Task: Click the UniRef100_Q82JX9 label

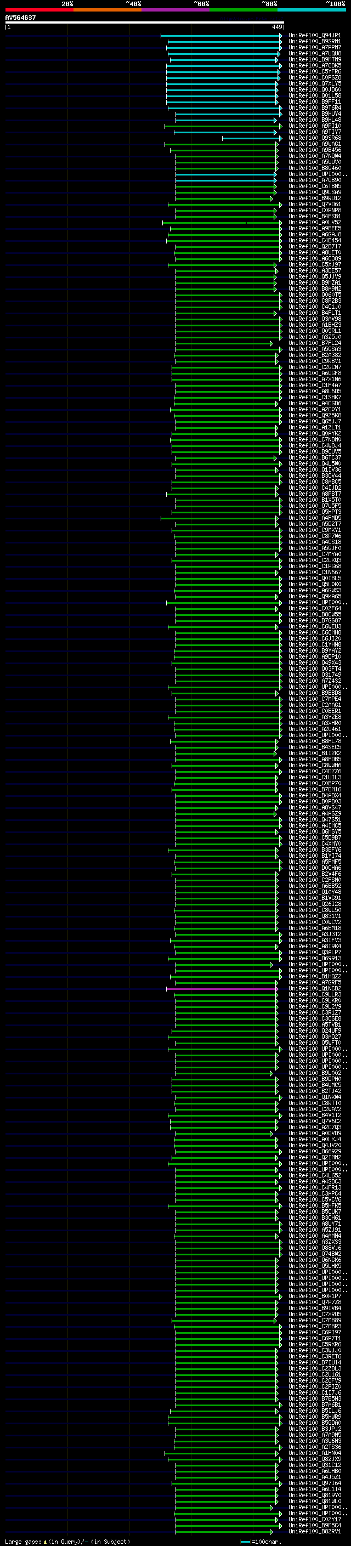Action: pos(315,1459)
